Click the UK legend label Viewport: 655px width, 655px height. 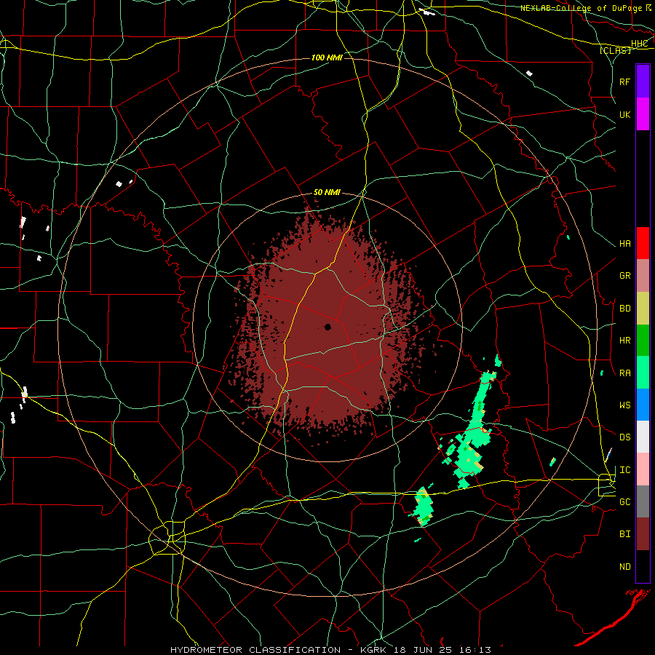pos(624,114)
